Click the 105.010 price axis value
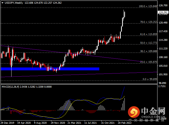 pos(163,66)
